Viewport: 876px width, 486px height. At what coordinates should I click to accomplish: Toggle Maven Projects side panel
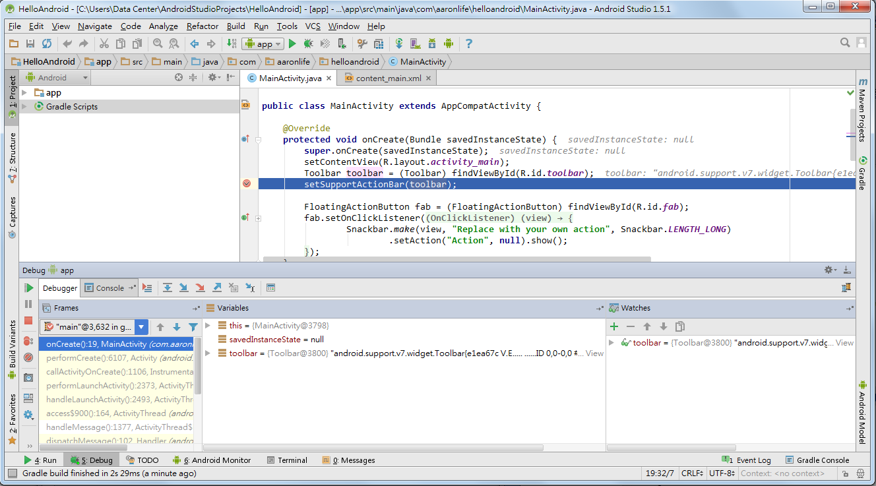[862, 109]
